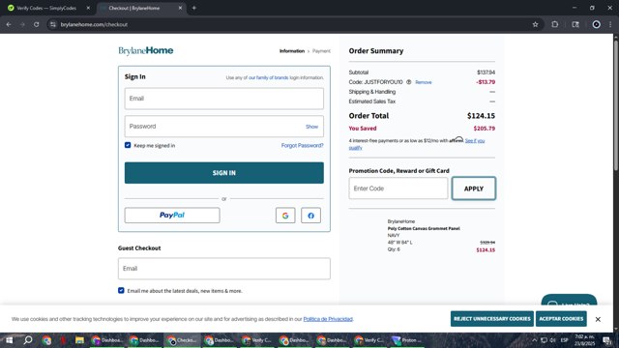Click the Subtotal $137.94 value

(486, 72)
